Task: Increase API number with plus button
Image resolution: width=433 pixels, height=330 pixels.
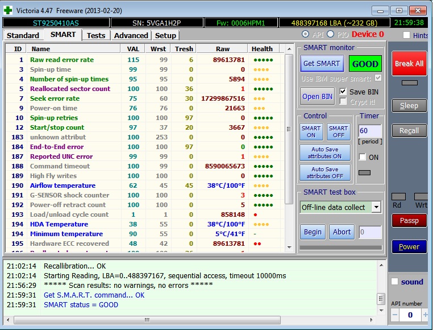Action: pos(425,315)
